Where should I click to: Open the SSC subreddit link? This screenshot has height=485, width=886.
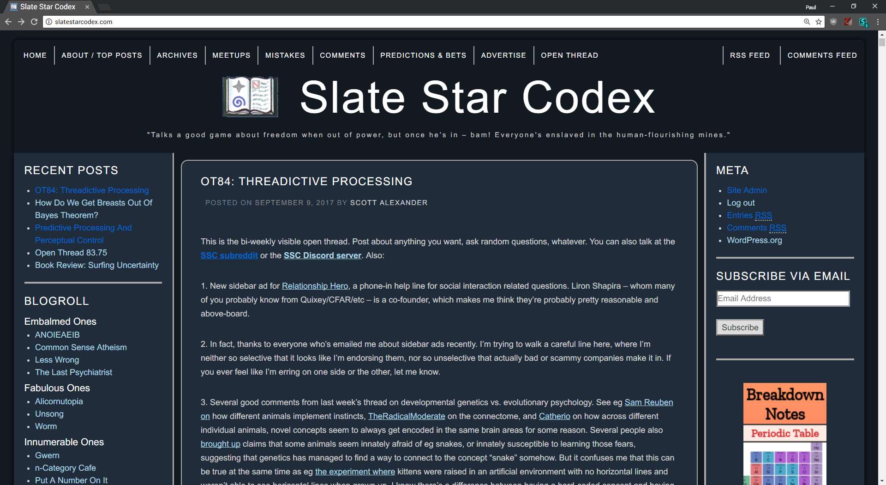229,255
